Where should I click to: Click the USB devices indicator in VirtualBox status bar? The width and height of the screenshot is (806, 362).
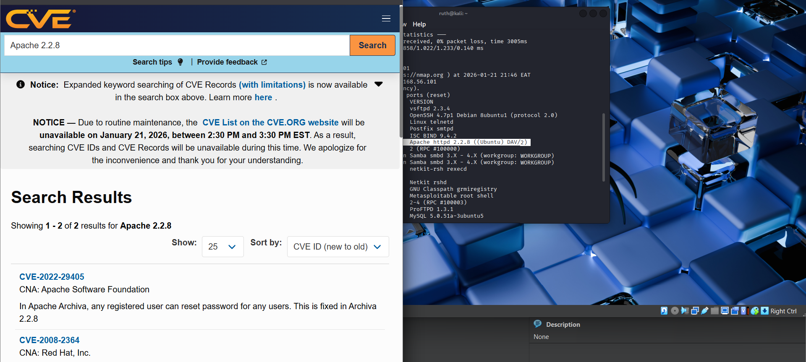click(705, 311)
